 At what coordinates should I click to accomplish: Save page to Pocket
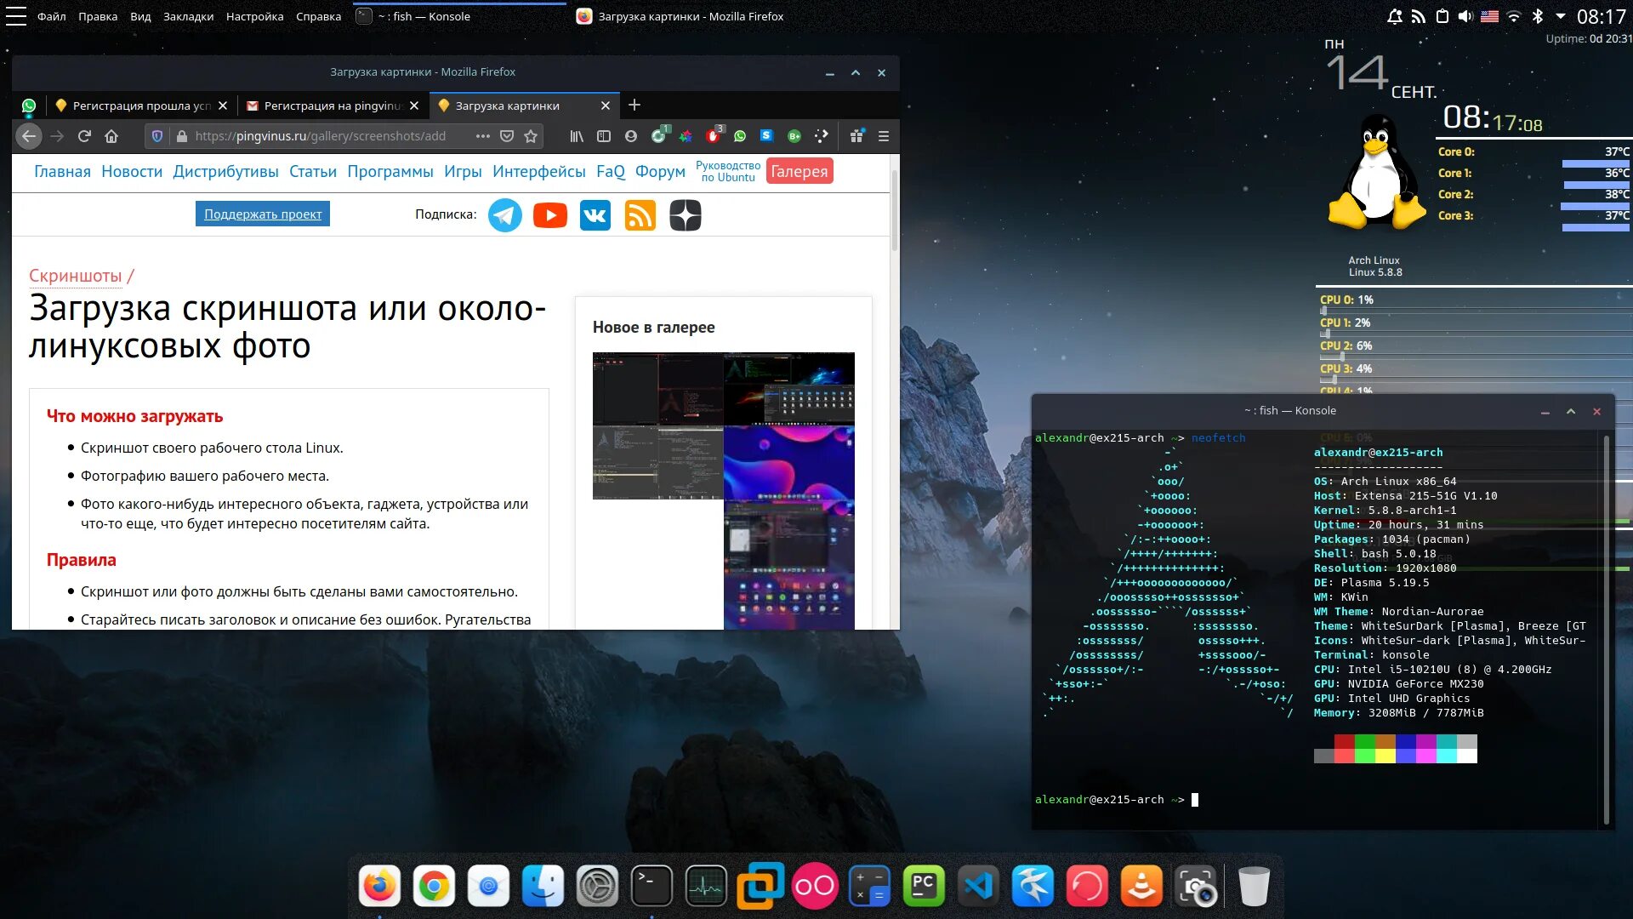point(507,136)
